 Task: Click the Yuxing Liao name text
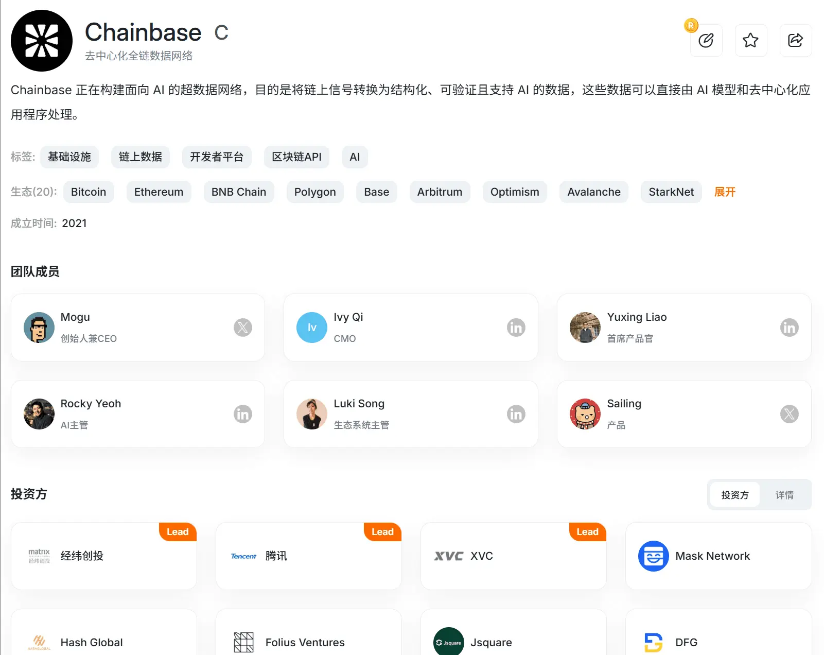pyautogui.click(x=637, y=317)
